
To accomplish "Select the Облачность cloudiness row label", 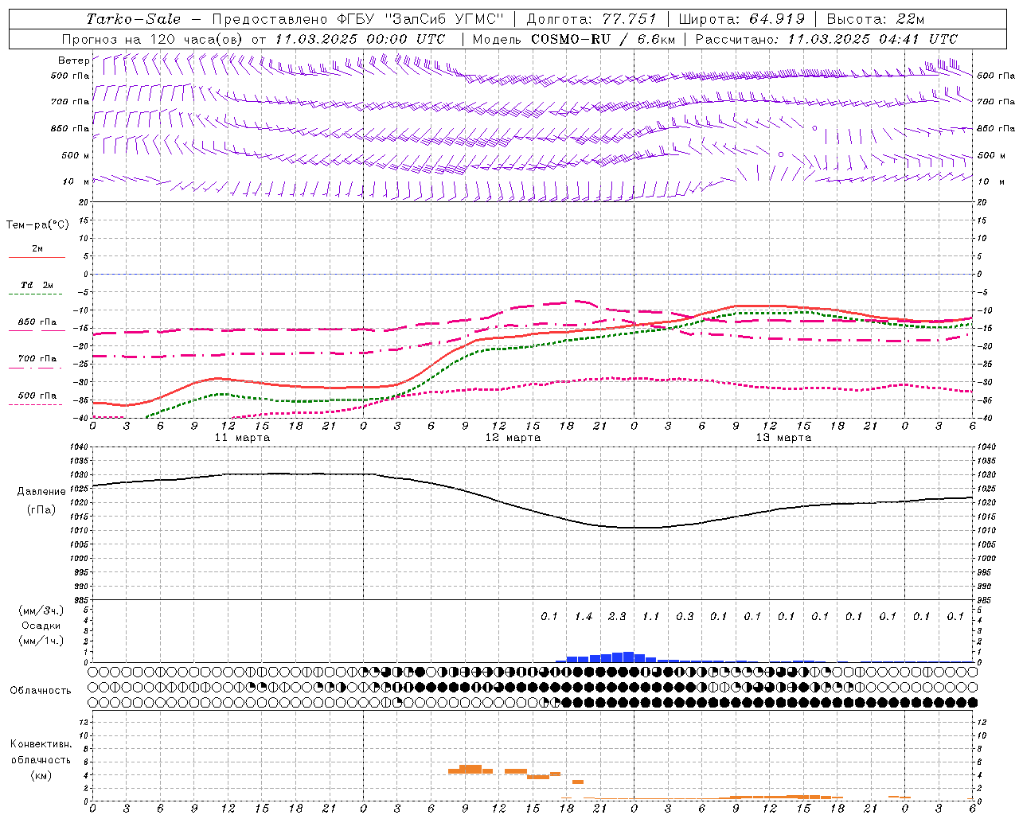I will coord(41,691).
